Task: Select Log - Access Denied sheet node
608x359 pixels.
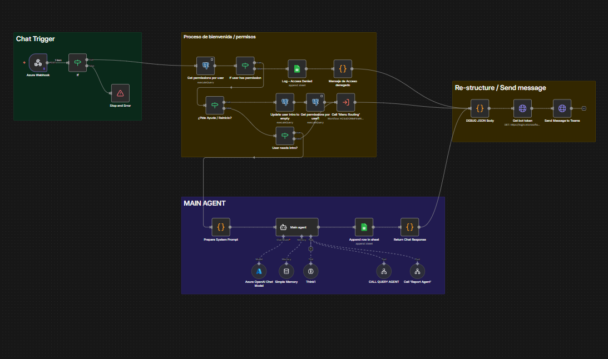Action: (x=297, y=69)
